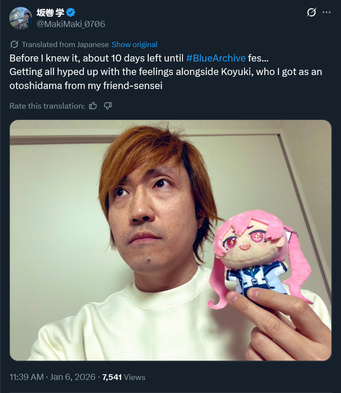Click the 11:39 AM timestamp

coord(27,377)
